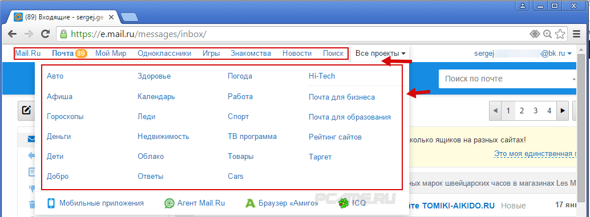Viewport: 590px width, 217px height.
Task: Open the Афиша project link
Action: coord(59,96)
